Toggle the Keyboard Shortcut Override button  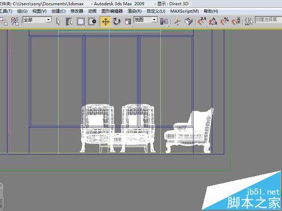coord(188,21)
